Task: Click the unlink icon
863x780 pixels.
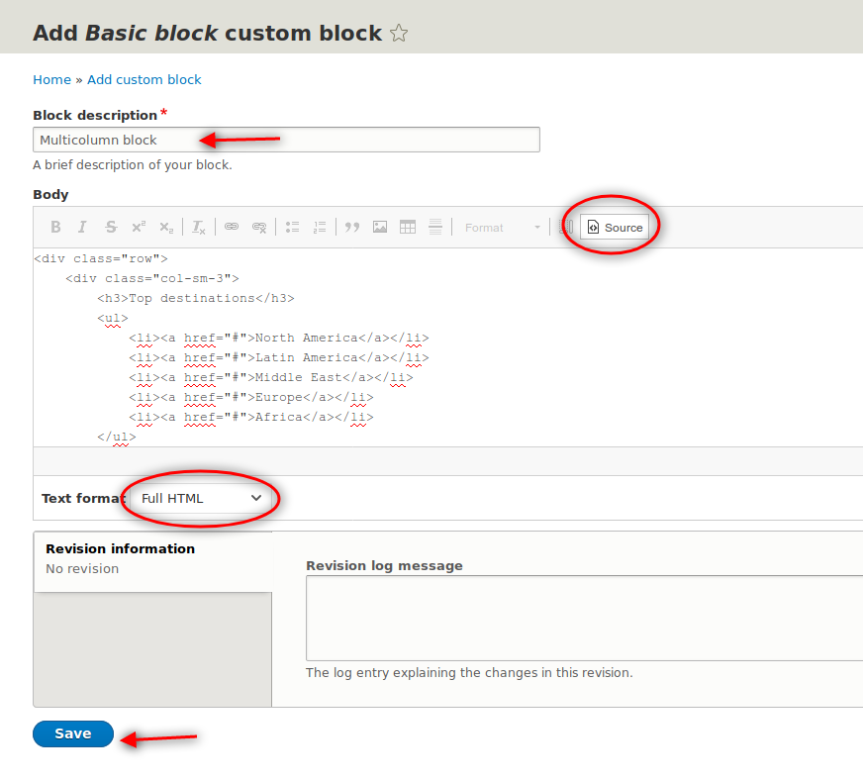Action: [259, 227]
